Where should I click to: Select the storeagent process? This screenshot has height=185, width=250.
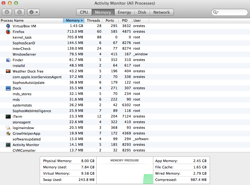pos(125,122)
